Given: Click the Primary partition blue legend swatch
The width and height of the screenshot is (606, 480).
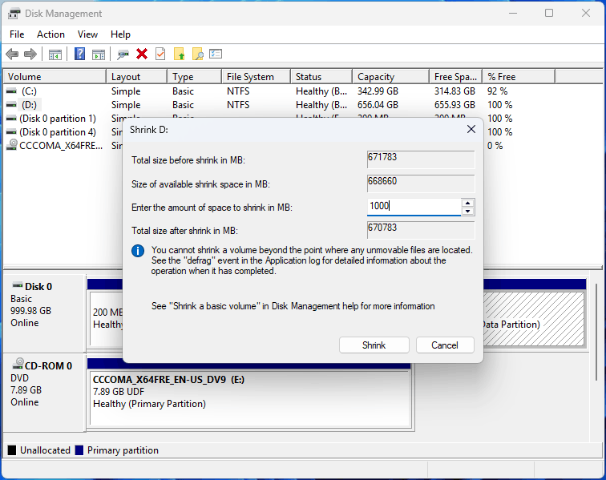Looking at the screenshot, I should 79,450.
